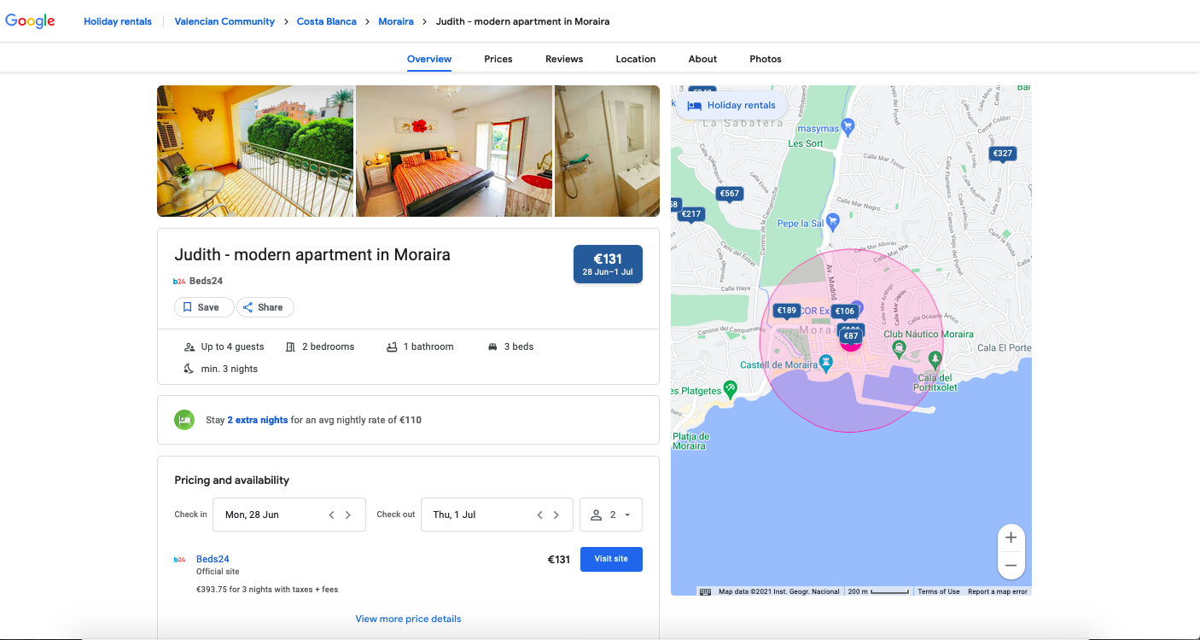
Task: Click the guests icon beside Up to 4 guests
Action: [x=189, y=347]
